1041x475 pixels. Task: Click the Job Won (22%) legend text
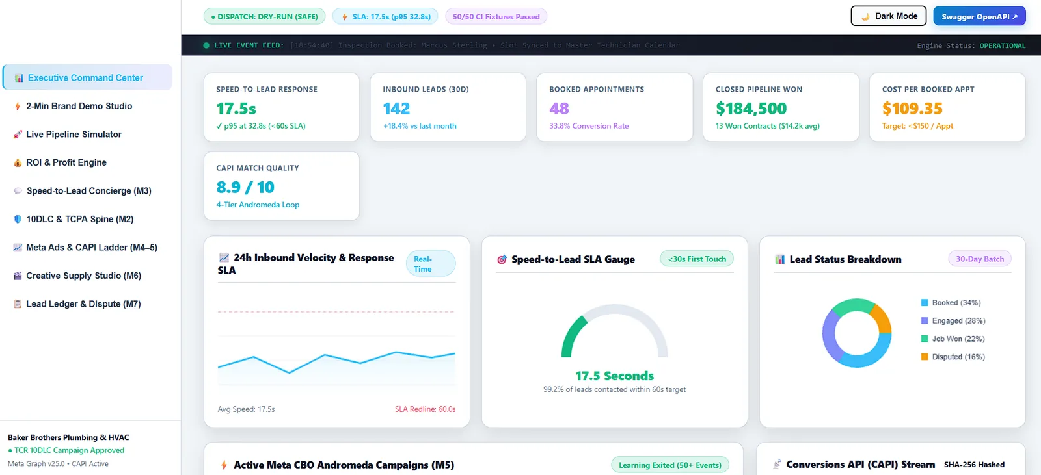point(958,339)
